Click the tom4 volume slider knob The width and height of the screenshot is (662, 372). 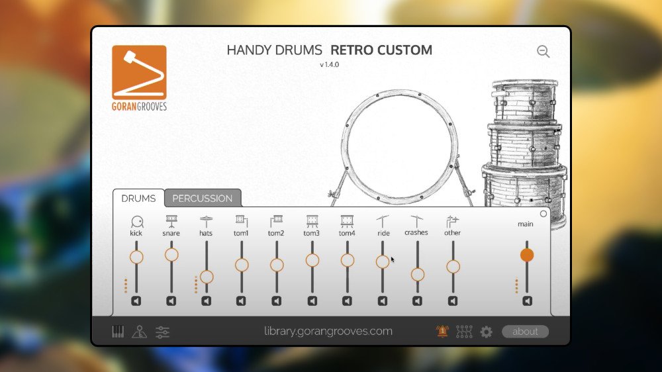pyautogui.click(x=347, y=261)
